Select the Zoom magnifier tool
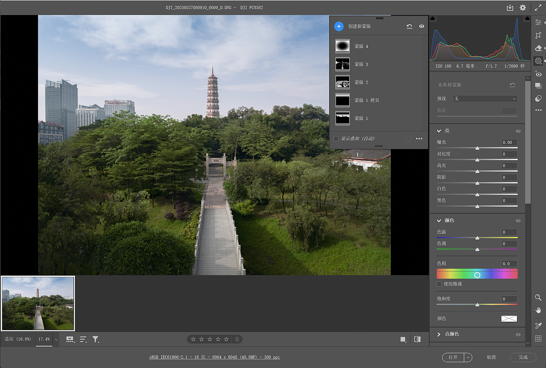Screen dimensions: 546x368 538,297
